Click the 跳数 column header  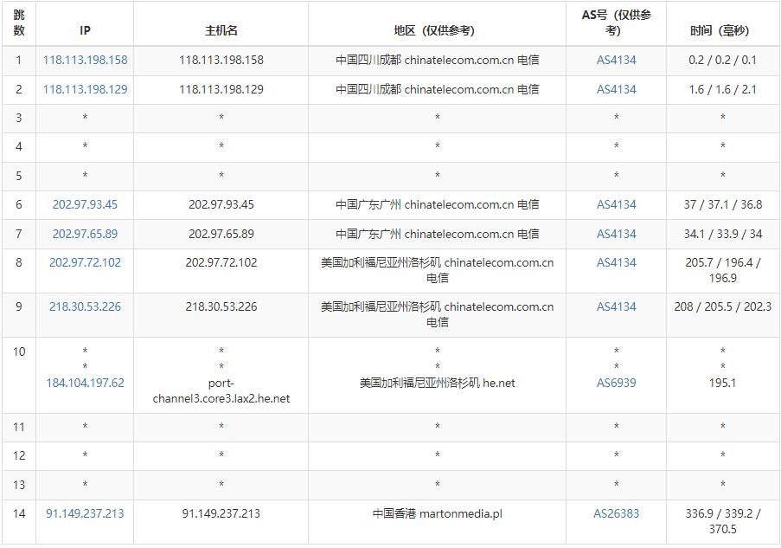19,23
